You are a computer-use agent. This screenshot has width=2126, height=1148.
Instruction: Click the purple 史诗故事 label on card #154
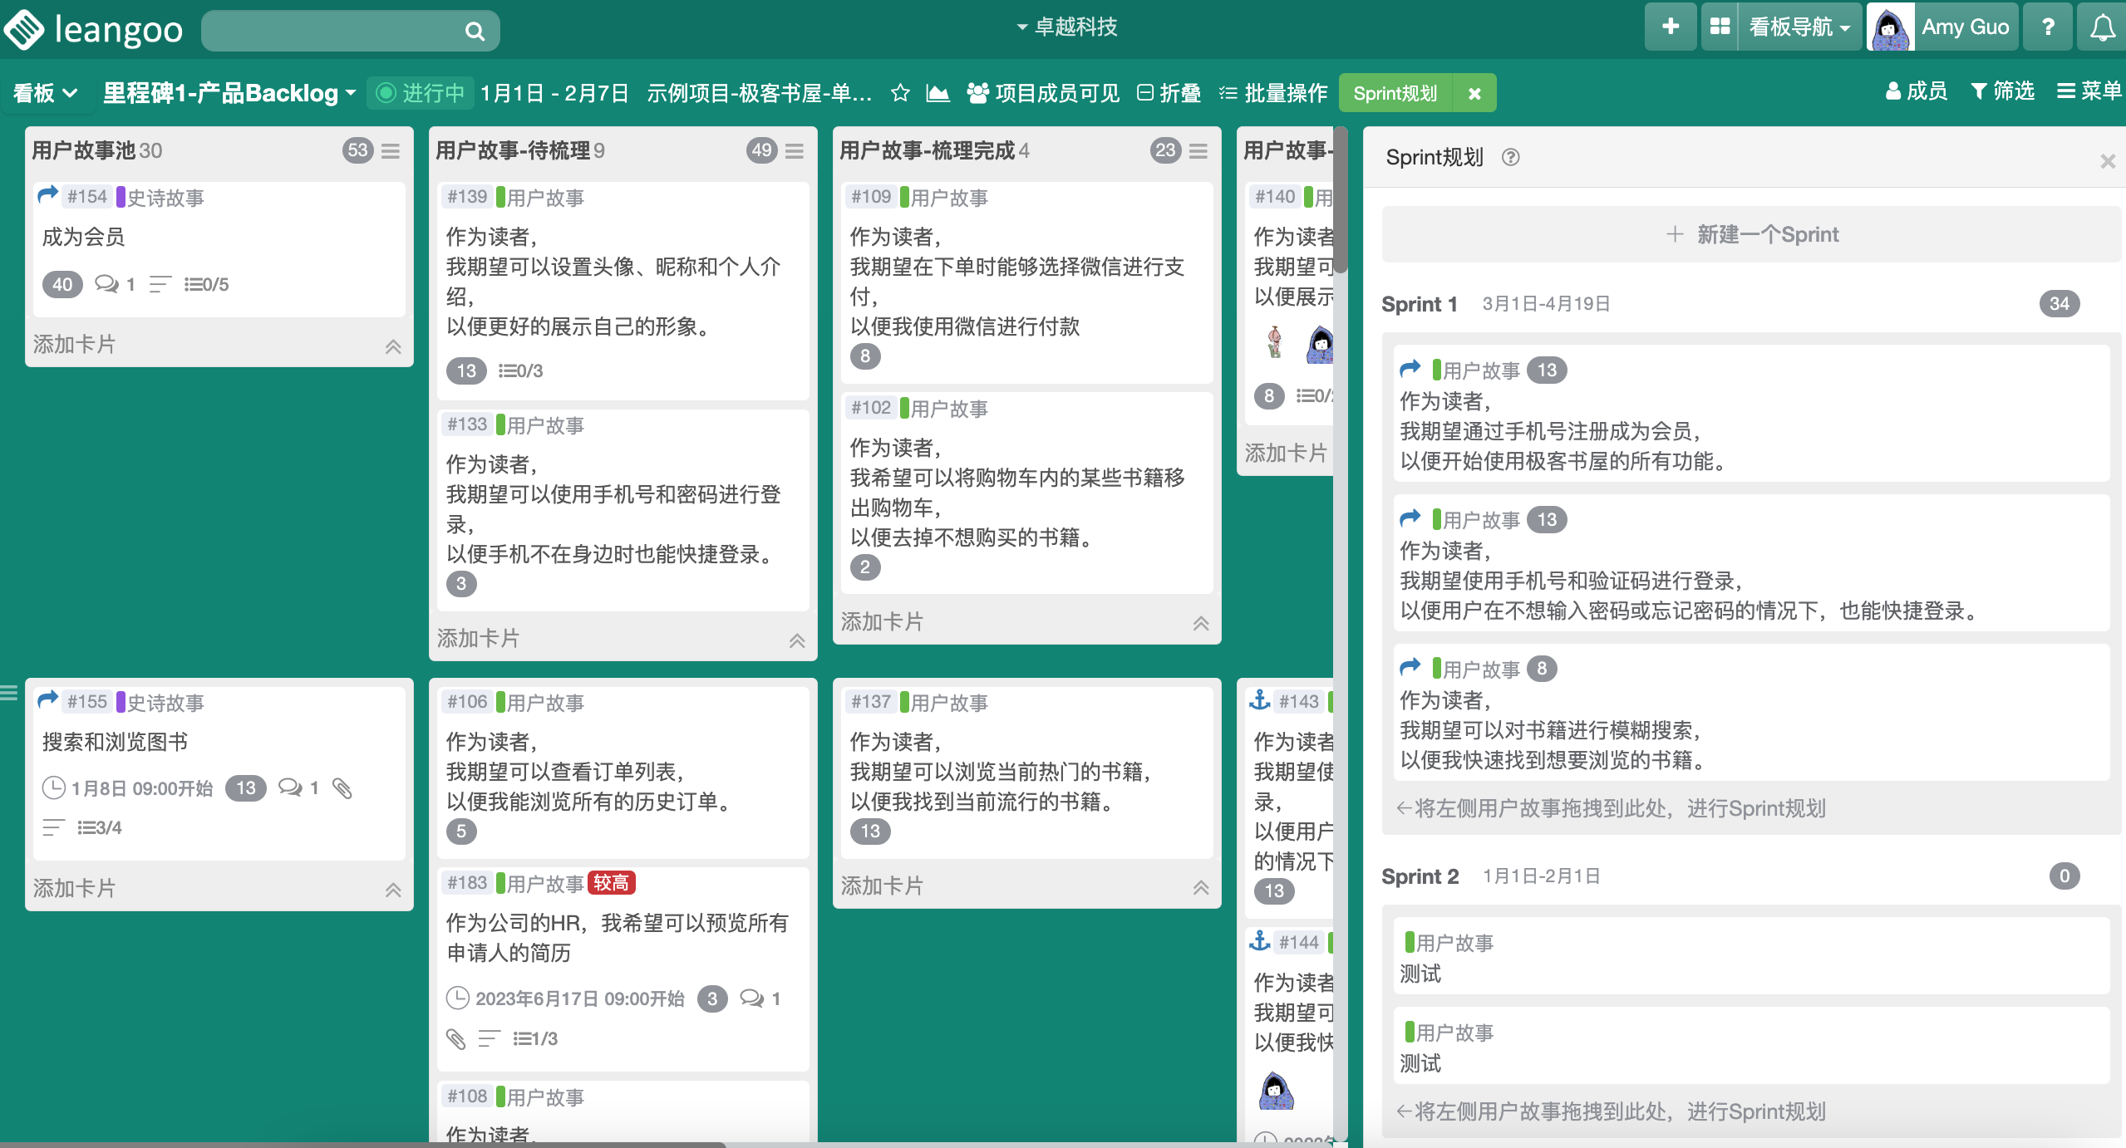(160, 198)
